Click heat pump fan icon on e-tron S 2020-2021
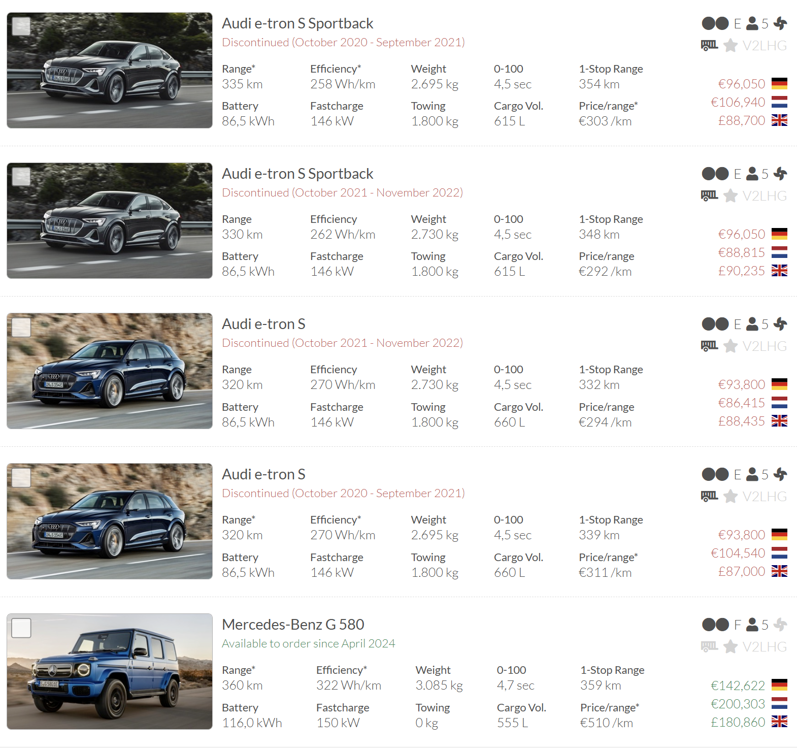The width and height of the screenshot is (797, 750). click(x=780, y=474)
